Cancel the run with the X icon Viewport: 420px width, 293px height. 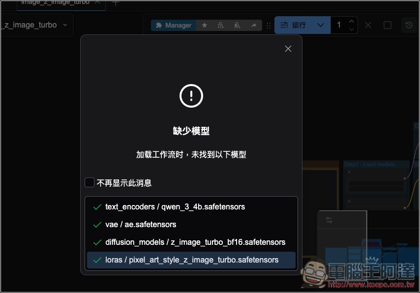coord(368,25)
